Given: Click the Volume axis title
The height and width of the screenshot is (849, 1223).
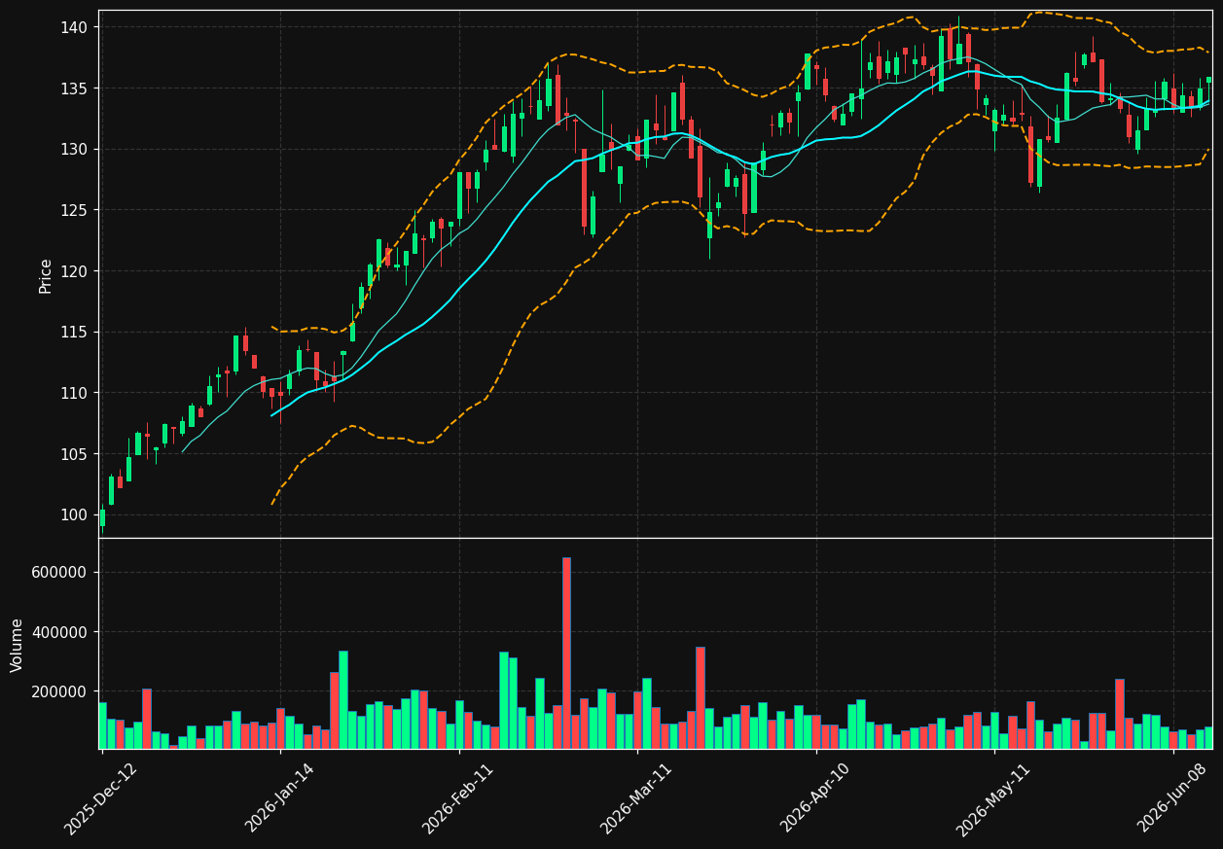Looking at the screenshot, I should point(18,645).
